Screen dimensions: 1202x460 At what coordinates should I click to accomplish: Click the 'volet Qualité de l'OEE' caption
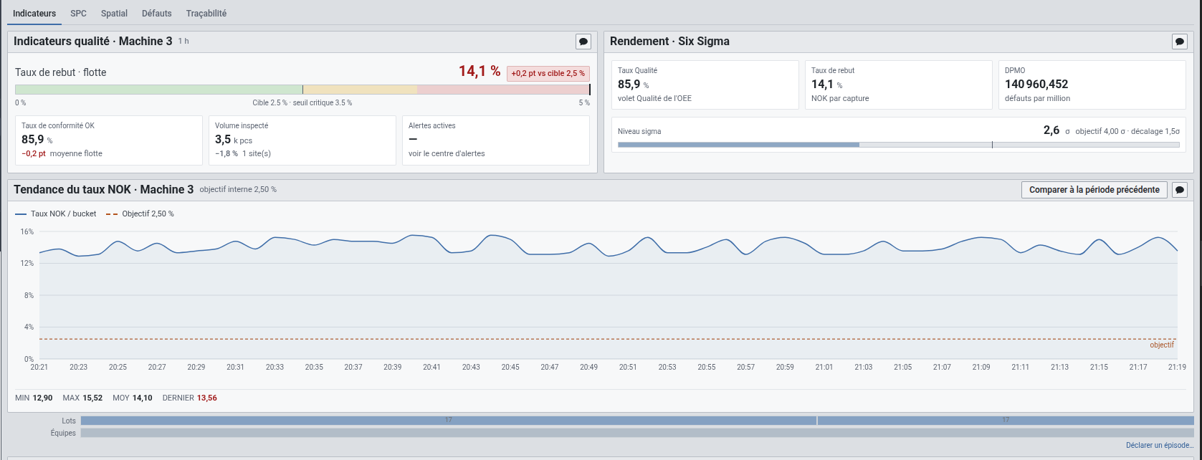pyautogui.click(x=654, y=98)
